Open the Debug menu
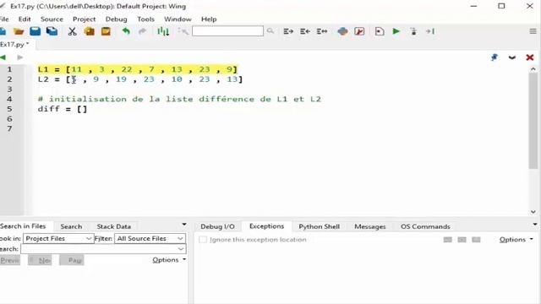541x304 pixels. [x=117, y=19]
